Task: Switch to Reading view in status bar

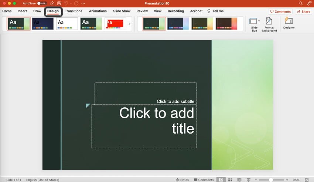Action: click(239, 180)
